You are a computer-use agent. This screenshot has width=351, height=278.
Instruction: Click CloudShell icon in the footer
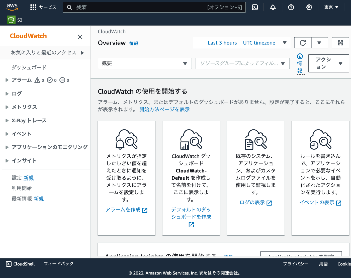coord(9,264)
